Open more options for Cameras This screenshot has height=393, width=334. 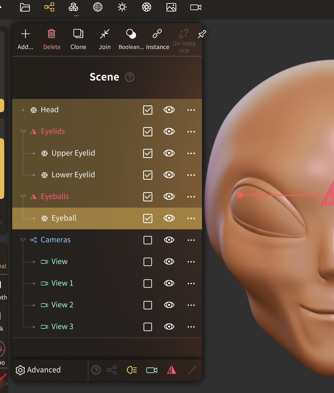pos(191,240)
